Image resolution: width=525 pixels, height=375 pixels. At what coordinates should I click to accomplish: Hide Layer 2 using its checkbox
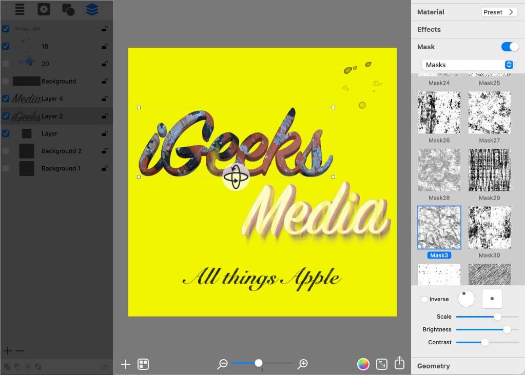[6, 116]
